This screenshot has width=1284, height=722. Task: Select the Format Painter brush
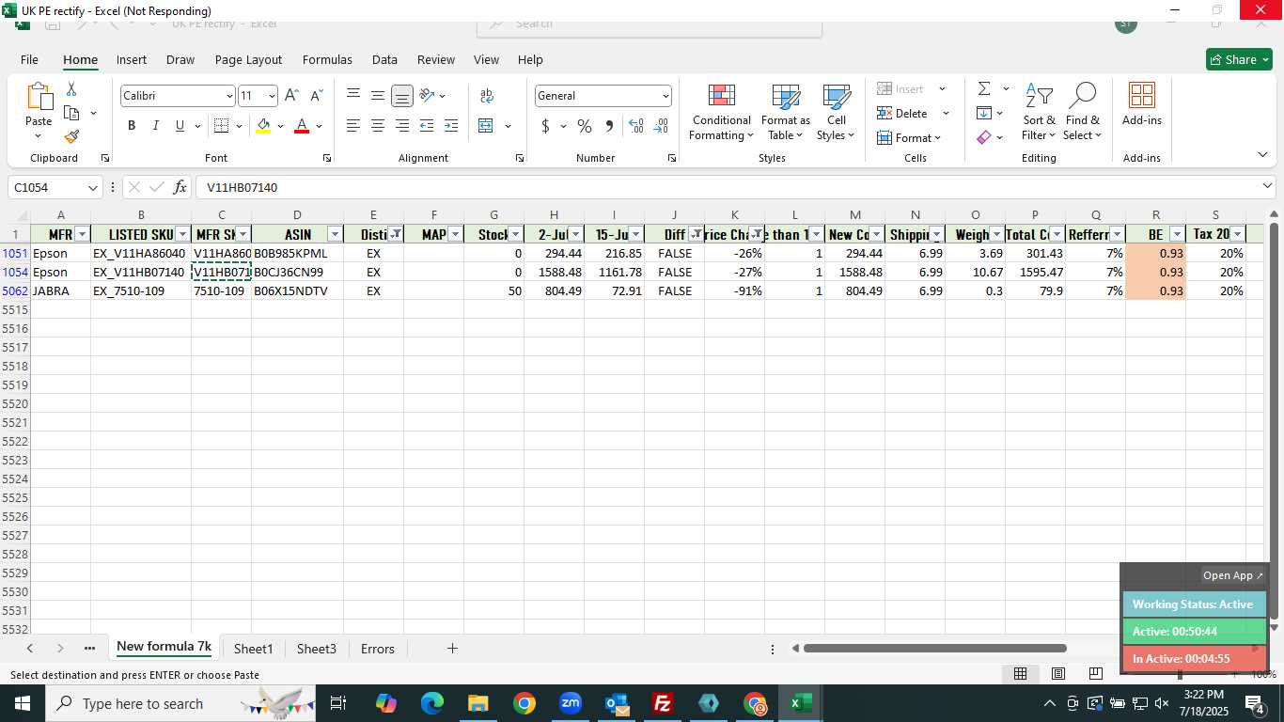click(71, 136)
